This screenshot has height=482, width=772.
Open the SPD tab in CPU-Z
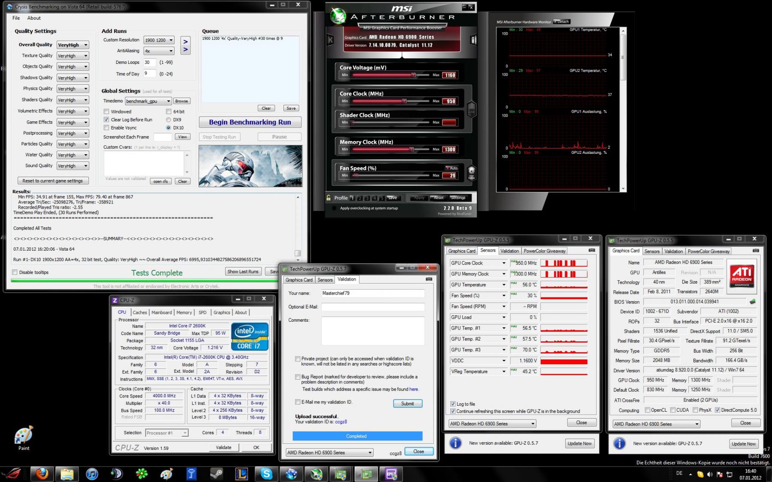(202, 312)
